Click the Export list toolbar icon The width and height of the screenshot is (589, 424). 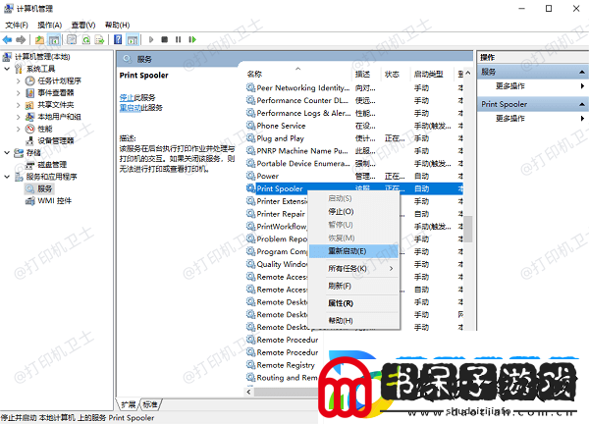point(99,39)
